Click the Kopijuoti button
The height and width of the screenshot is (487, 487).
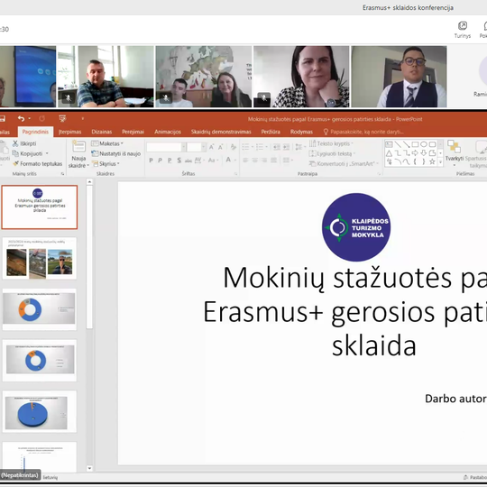[28, 153]
